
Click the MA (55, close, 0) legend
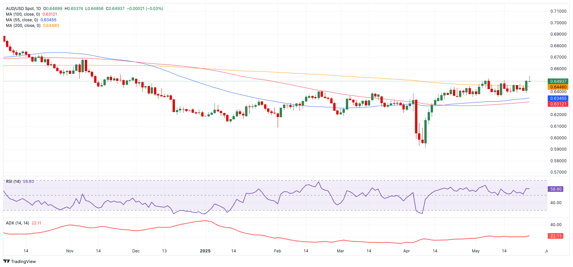(22, 20)
